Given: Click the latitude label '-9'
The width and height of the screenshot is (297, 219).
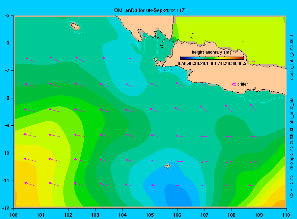Looking at the screenshot, I should [7, 126].
